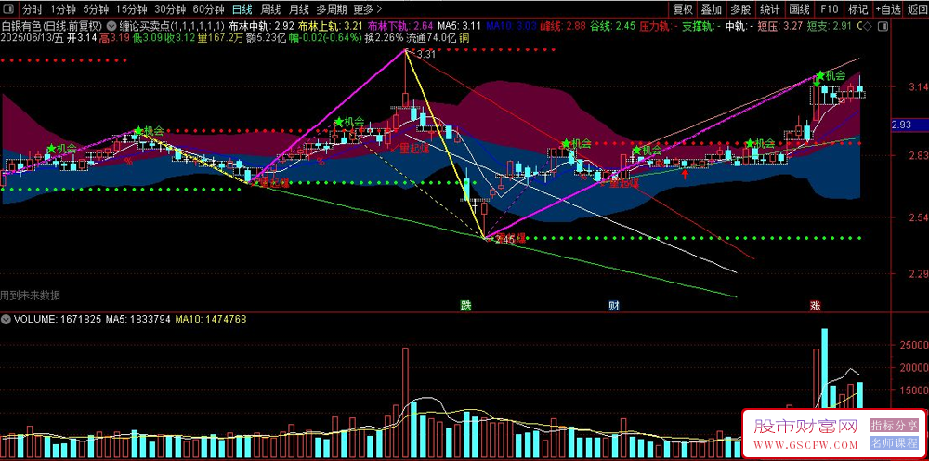This screenshot has height=461, width=929.
Task: Click the 换2.26% turnover value
Action: [384, 37]
